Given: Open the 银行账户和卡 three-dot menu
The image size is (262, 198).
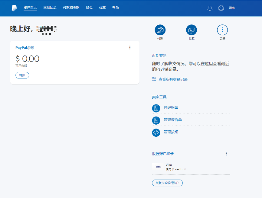Looking at the screenshot, I should [x=226, y=154].
